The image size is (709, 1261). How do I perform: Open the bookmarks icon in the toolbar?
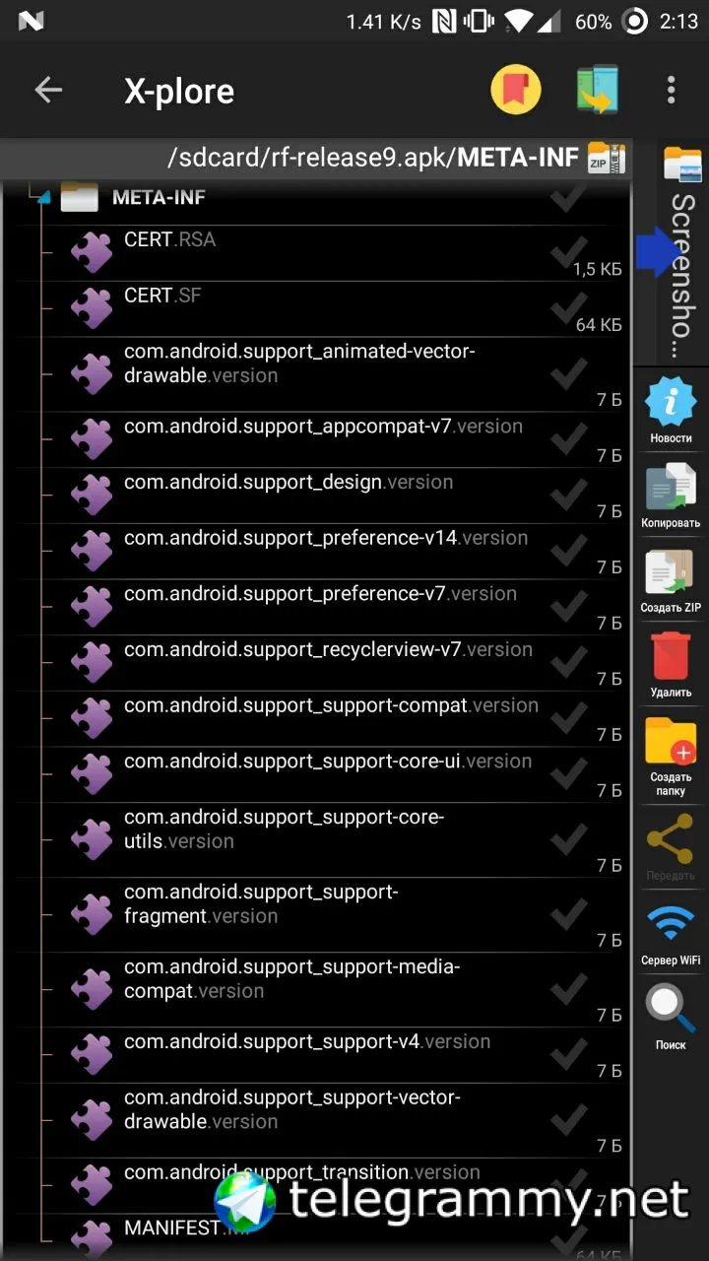tap(515, 91)
